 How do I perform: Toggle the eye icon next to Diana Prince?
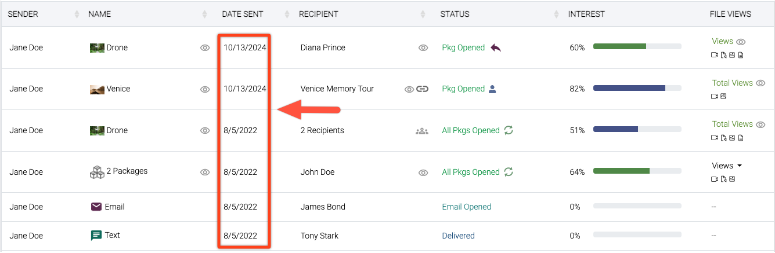click(x=423, y=48)
